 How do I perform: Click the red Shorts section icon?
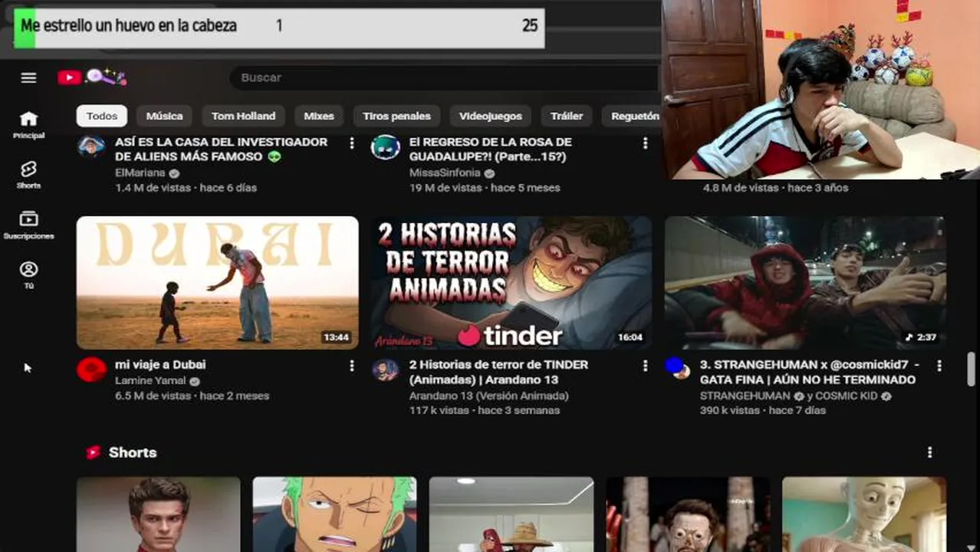coord(93,452)
